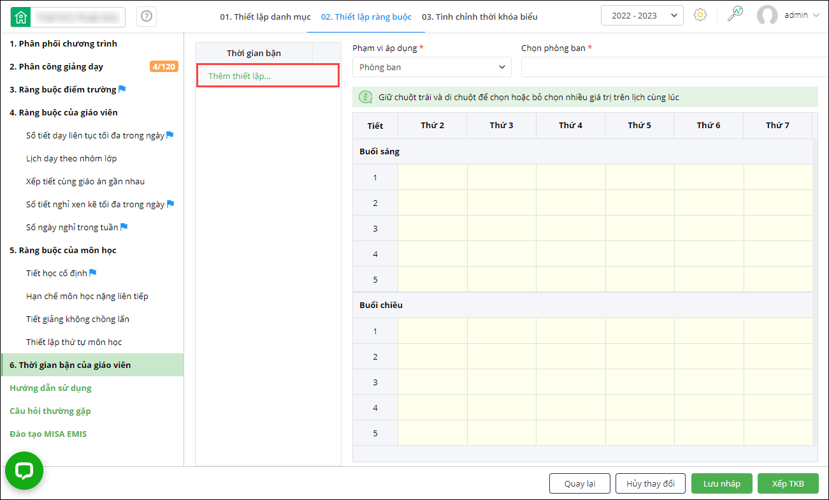The image size is (829, 500).
Task: Click the admin user avatar
Action: [767, 15]
